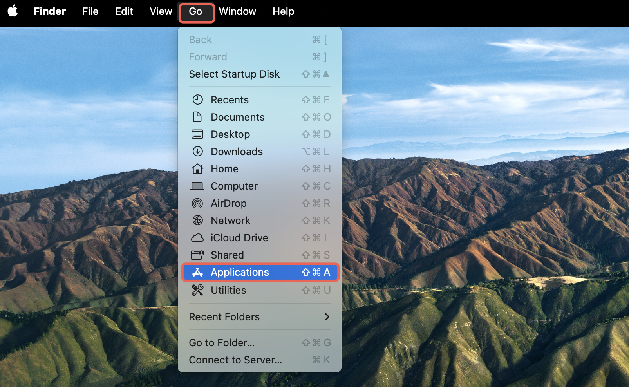Click the Computer laptop icon
The image size is (629, 387).
[197, 186]
